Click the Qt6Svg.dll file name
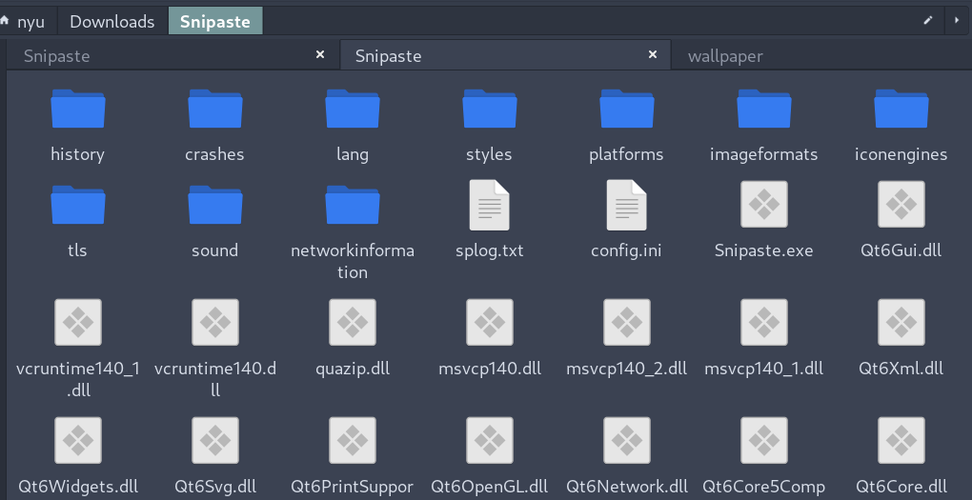Viewport: 972px width, 500px height. [x=215, y=487]
